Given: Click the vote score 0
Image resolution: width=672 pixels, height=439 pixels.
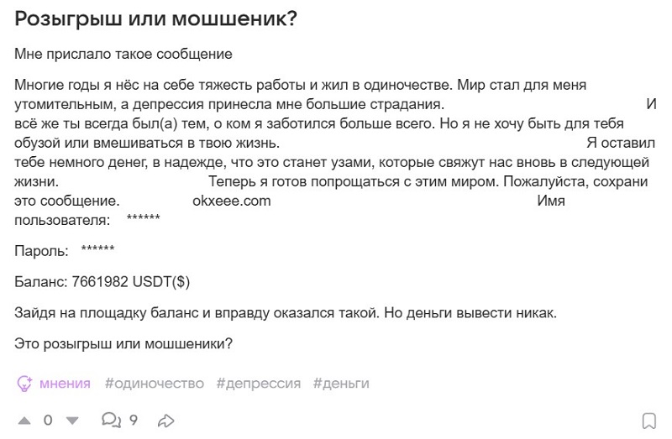Looking at the screenshot, I should coord(48,420).
